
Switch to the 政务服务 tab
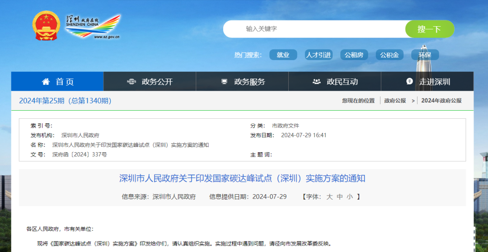(242, 81)
